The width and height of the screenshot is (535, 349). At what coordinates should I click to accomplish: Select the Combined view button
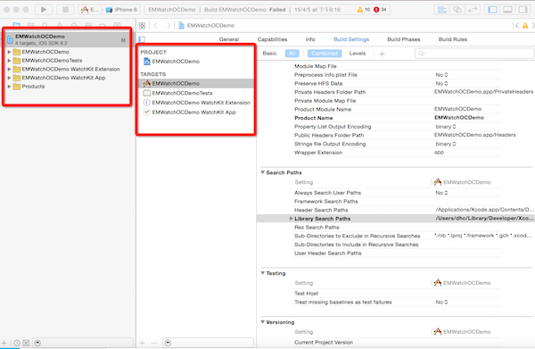pyautogui.click(x=325, y=54)
